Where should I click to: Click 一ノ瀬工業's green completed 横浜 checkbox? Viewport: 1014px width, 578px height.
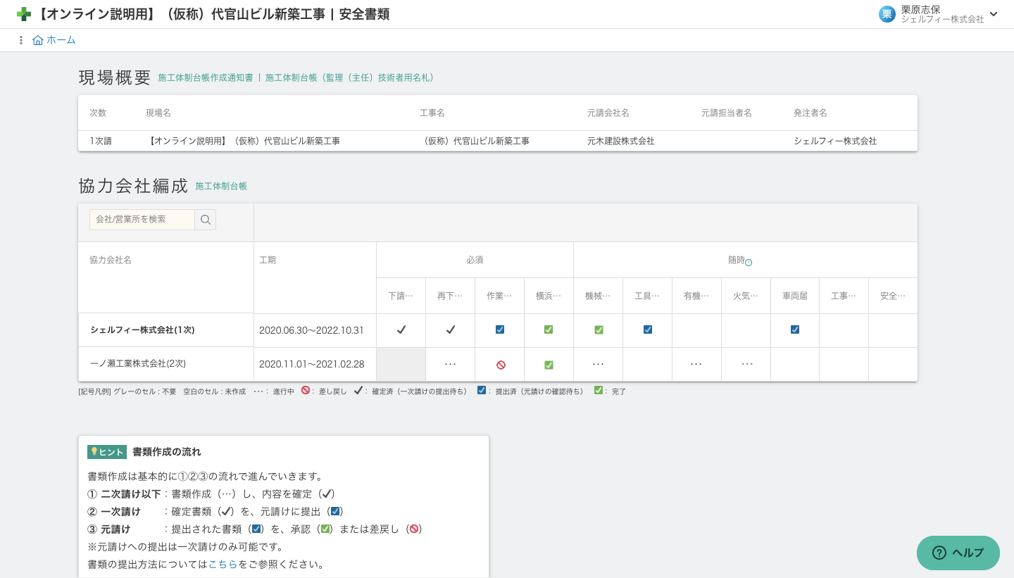(x=549, y=365)
